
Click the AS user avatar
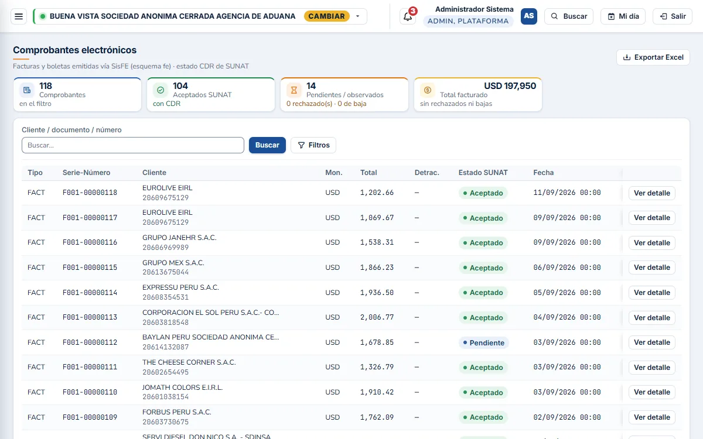529,16
